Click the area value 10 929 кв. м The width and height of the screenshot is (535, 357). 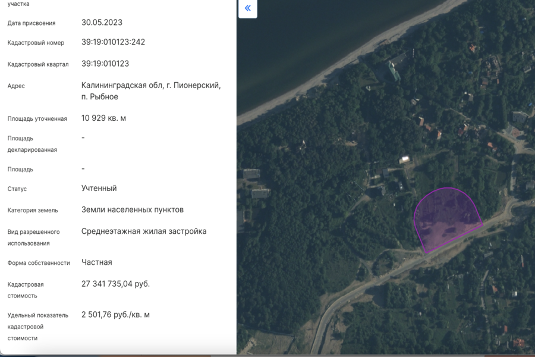(x=103, y=118)
